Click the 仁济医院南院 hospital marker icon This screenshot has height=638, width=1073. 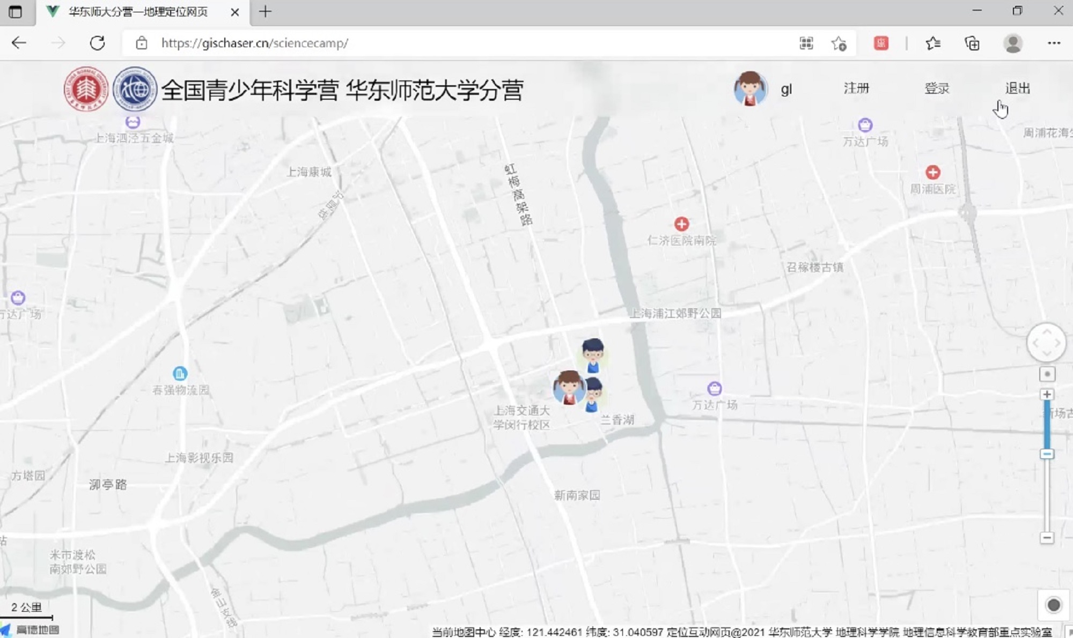click(681, 224)
